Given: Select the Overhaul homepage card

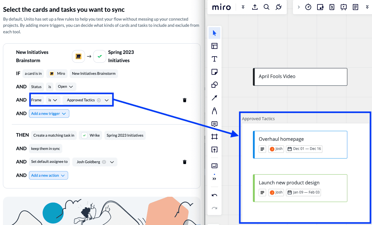Looking at the screenshot, I should 300,145.
